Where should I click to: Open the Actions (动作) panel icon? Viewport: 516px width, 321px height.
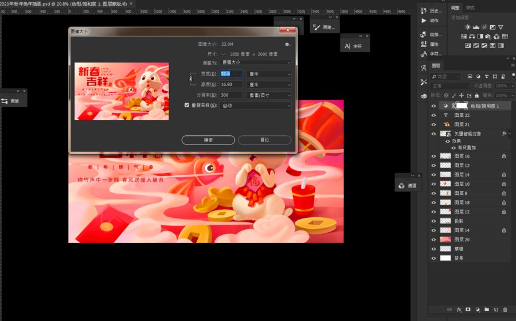[424, 21]
